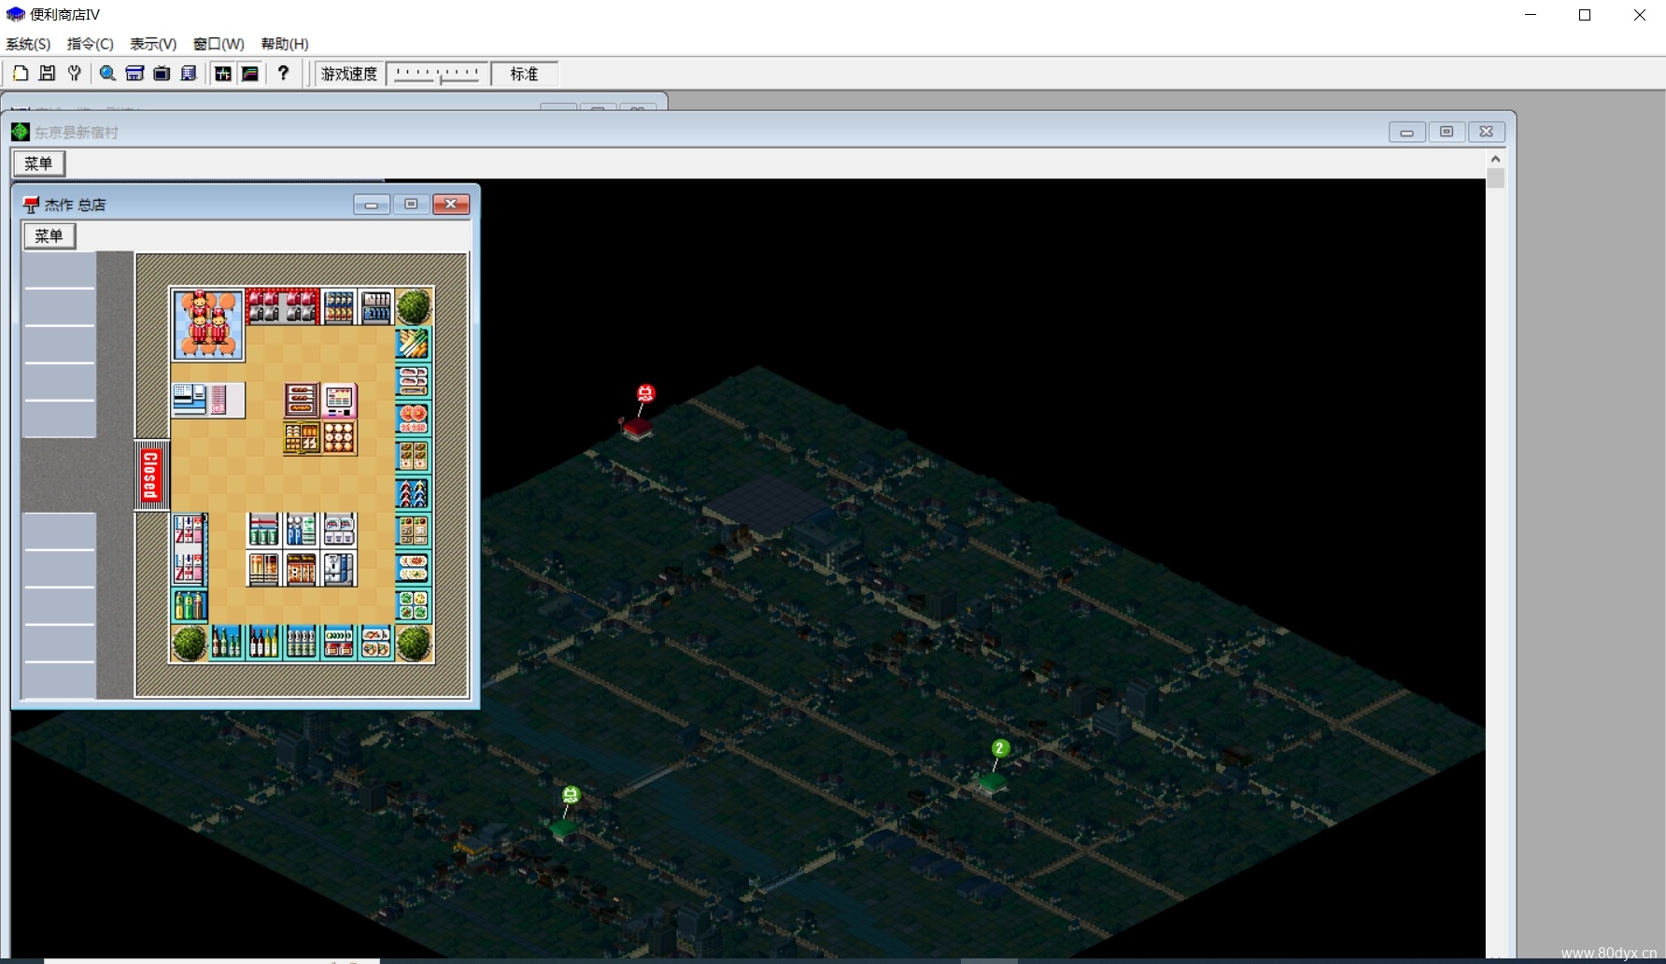The image size is (1666, 964).
Task: Click the green 总 rival store marker
Action: tap(571, 795)
